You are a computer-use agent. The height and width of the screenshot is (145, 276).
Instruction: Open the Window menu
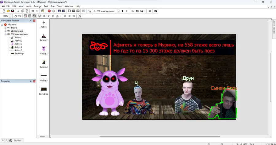coord(69,6)
